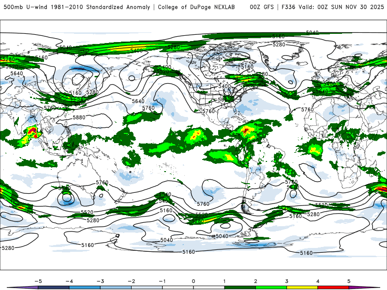This screenshot has width=387, height=290.
Task: Click the dark green 1 to 2 legend swatch
Action: coord(240,288)
